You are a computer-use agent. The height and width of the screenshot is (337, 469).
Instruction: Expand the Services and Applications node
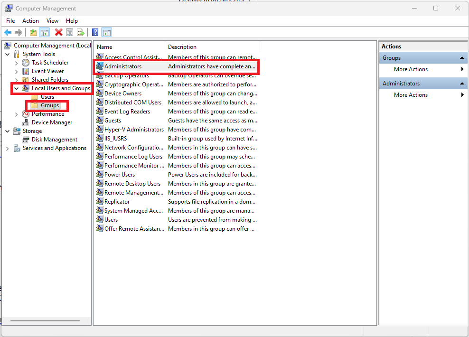[8, 148]
